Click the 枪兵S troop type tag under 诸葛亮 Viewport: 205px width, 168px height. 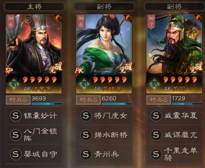pyautogui.click(x=18, y=100)
